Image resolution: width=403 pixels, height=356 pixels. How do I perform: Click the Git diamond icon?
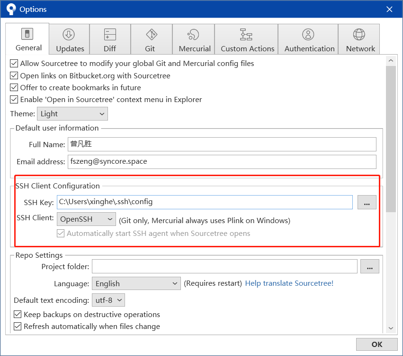pyautogui.click(x=152, y=34)
